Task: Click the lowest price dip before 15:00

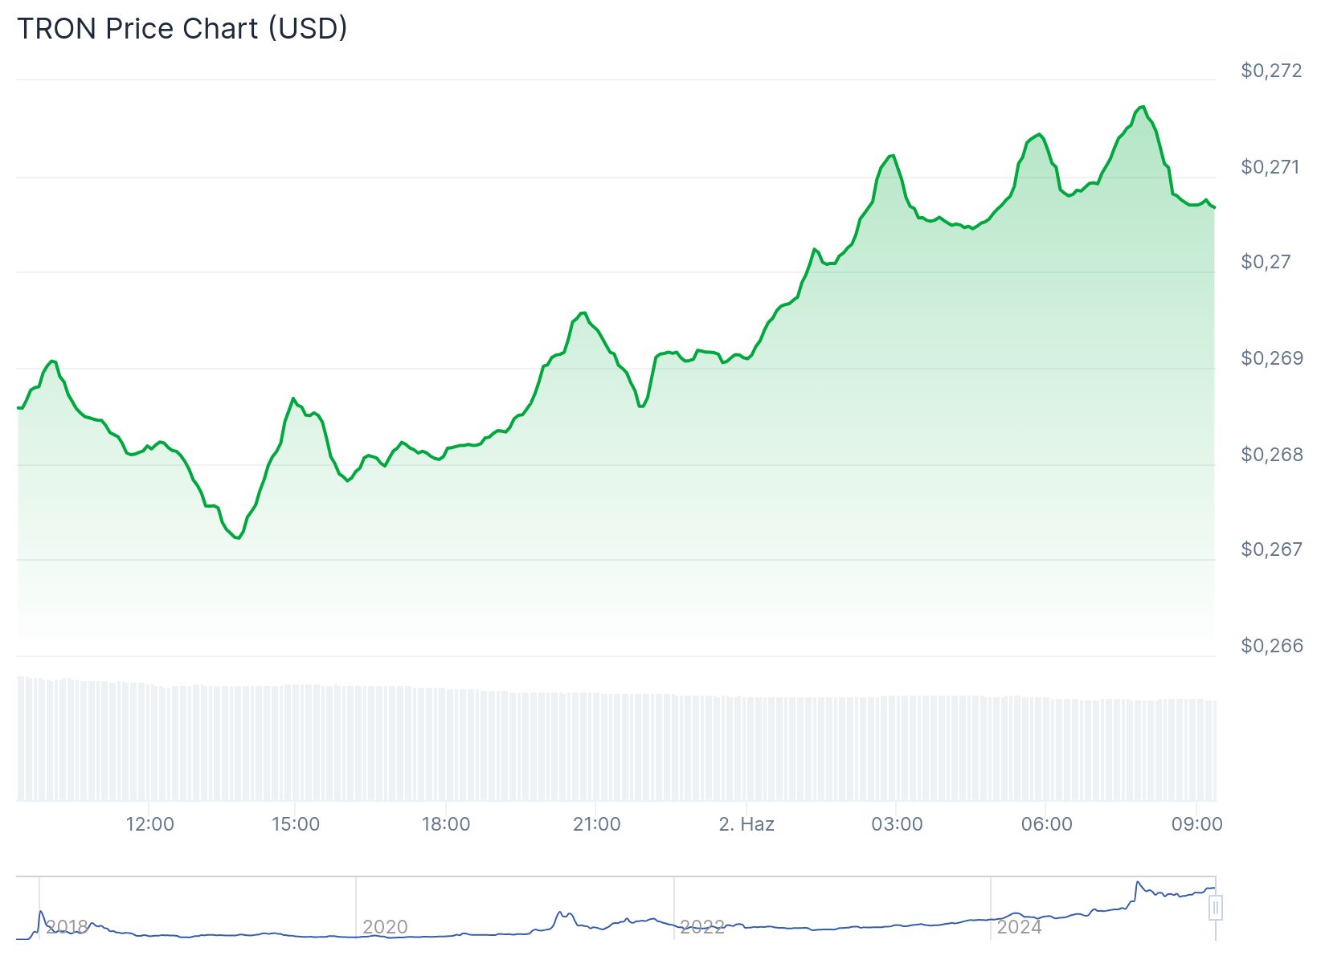Action: tap(238, 537)
